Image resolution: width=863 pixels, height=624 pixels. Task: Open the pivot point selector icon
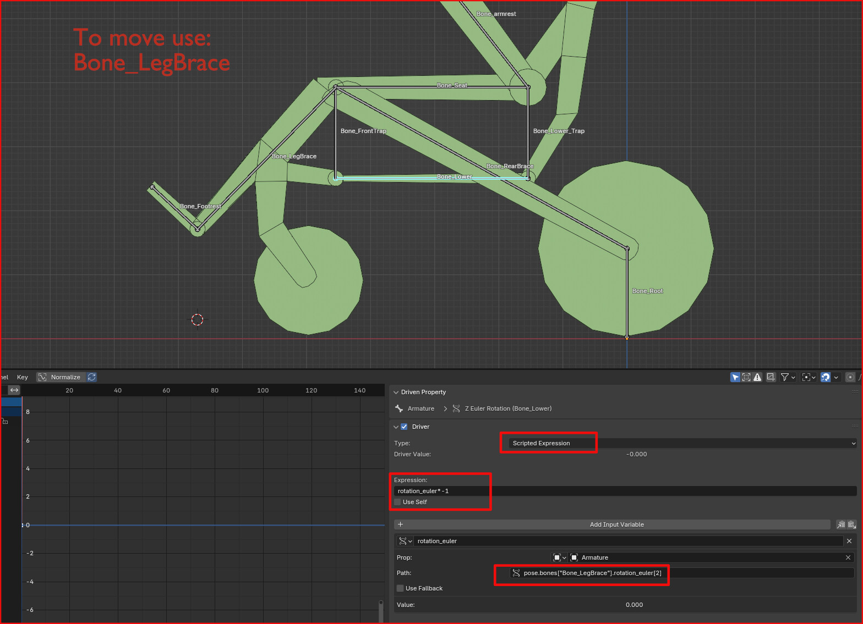pyautogui.click(x=809, y=377)
